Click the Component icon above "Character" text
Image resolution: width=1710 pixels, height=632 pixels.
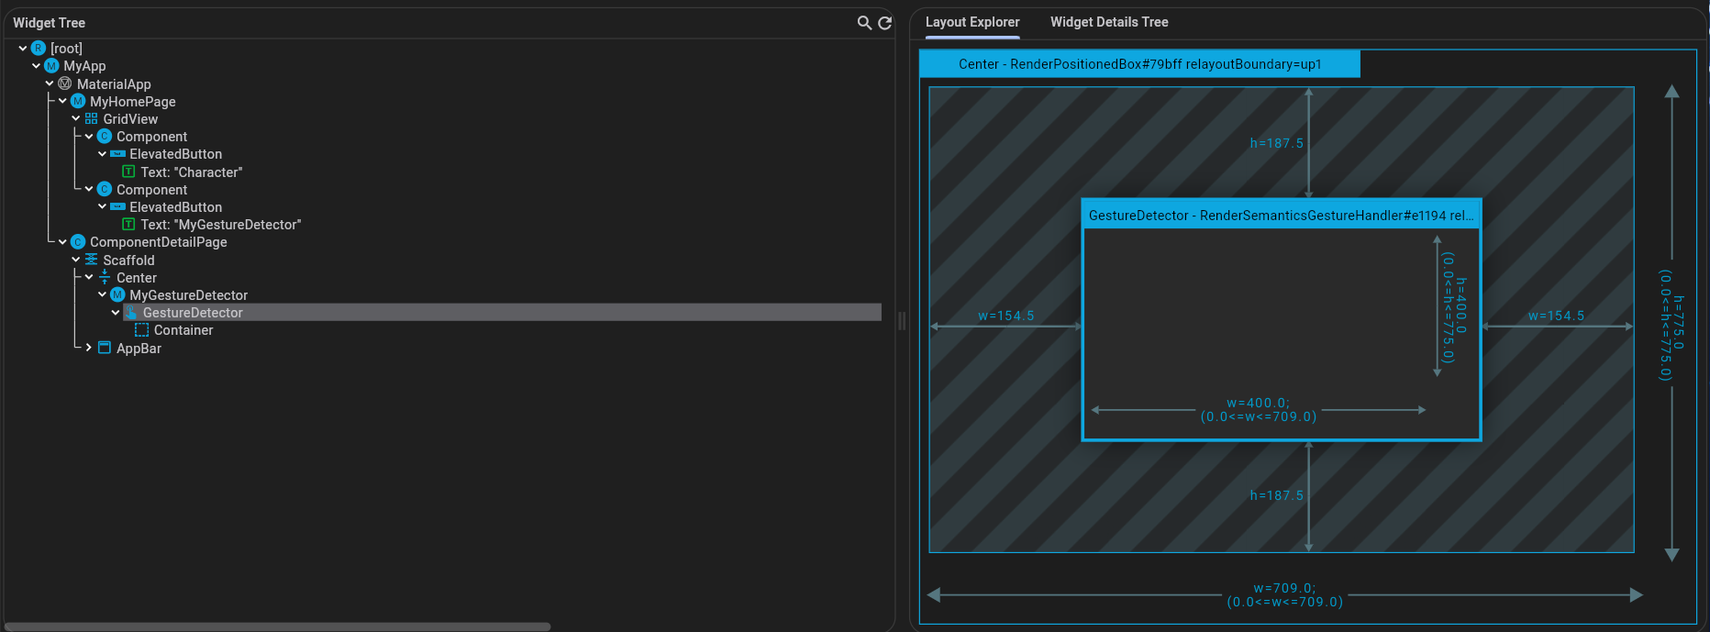click(x=105, y=137)
